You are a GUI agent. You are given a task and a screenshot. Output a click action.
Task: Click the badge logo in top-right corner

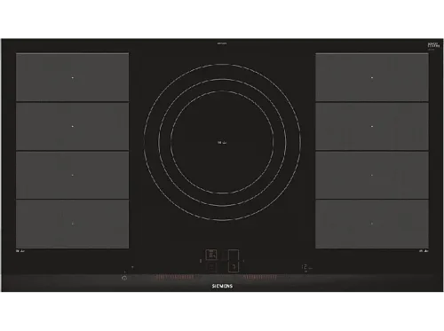click(433, 45)
